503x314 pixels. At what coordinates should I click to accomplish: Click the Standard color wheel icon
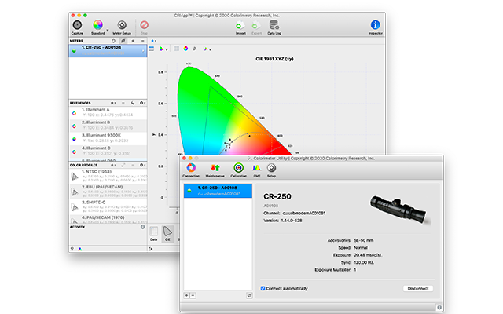[x=97, y=24]
